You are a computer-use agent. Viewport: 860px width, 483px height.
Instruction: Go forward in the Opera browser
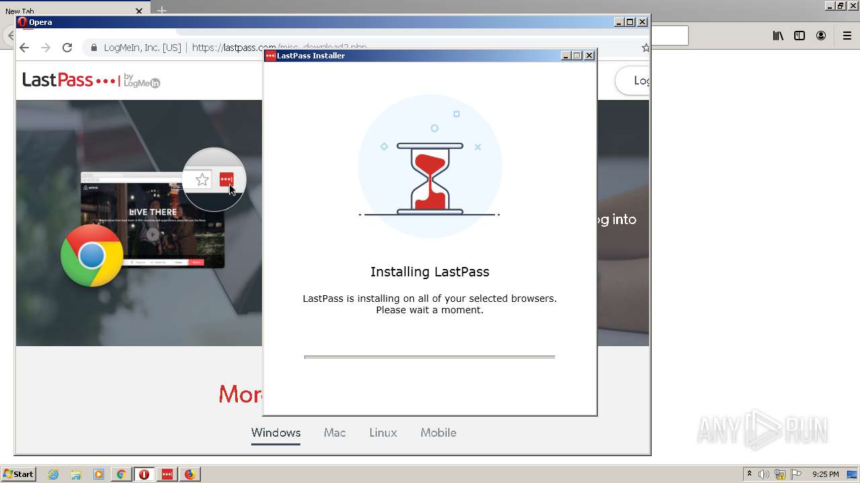46,48
